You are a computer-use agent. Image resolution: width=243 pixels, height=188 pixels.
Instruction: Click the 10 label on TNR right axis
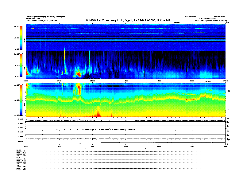tap(228, 110)
